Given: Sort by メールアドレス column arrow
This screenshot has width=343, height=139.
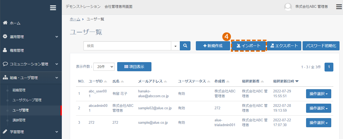Looking at the screenshot, I should point(165,81).
